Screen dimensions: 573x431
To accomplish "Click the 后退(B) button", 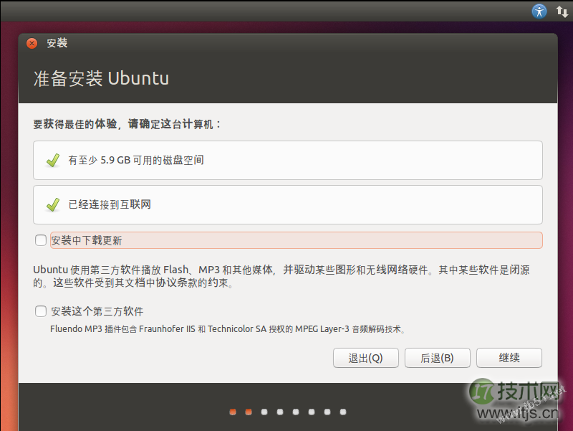I will tap(437, 358).
